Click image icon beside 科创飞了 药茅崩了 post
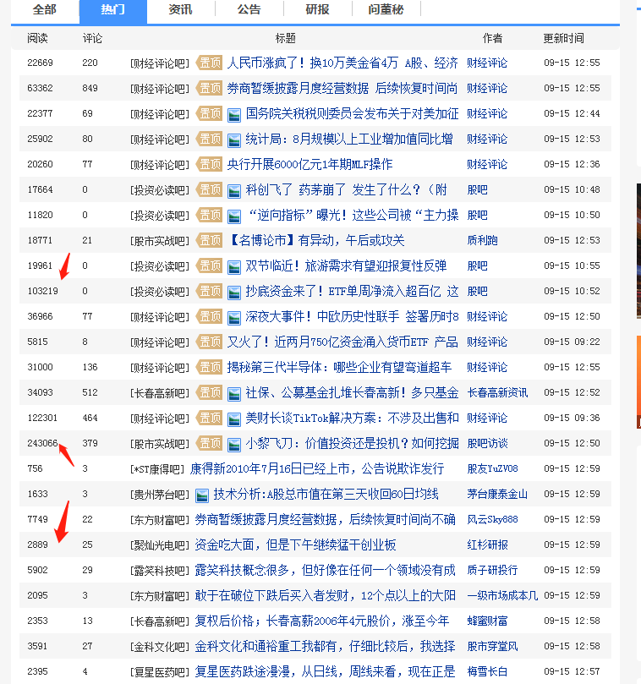The width and height of the screenshot is (641, 684). pyautogui.click(x=234, y=191)
